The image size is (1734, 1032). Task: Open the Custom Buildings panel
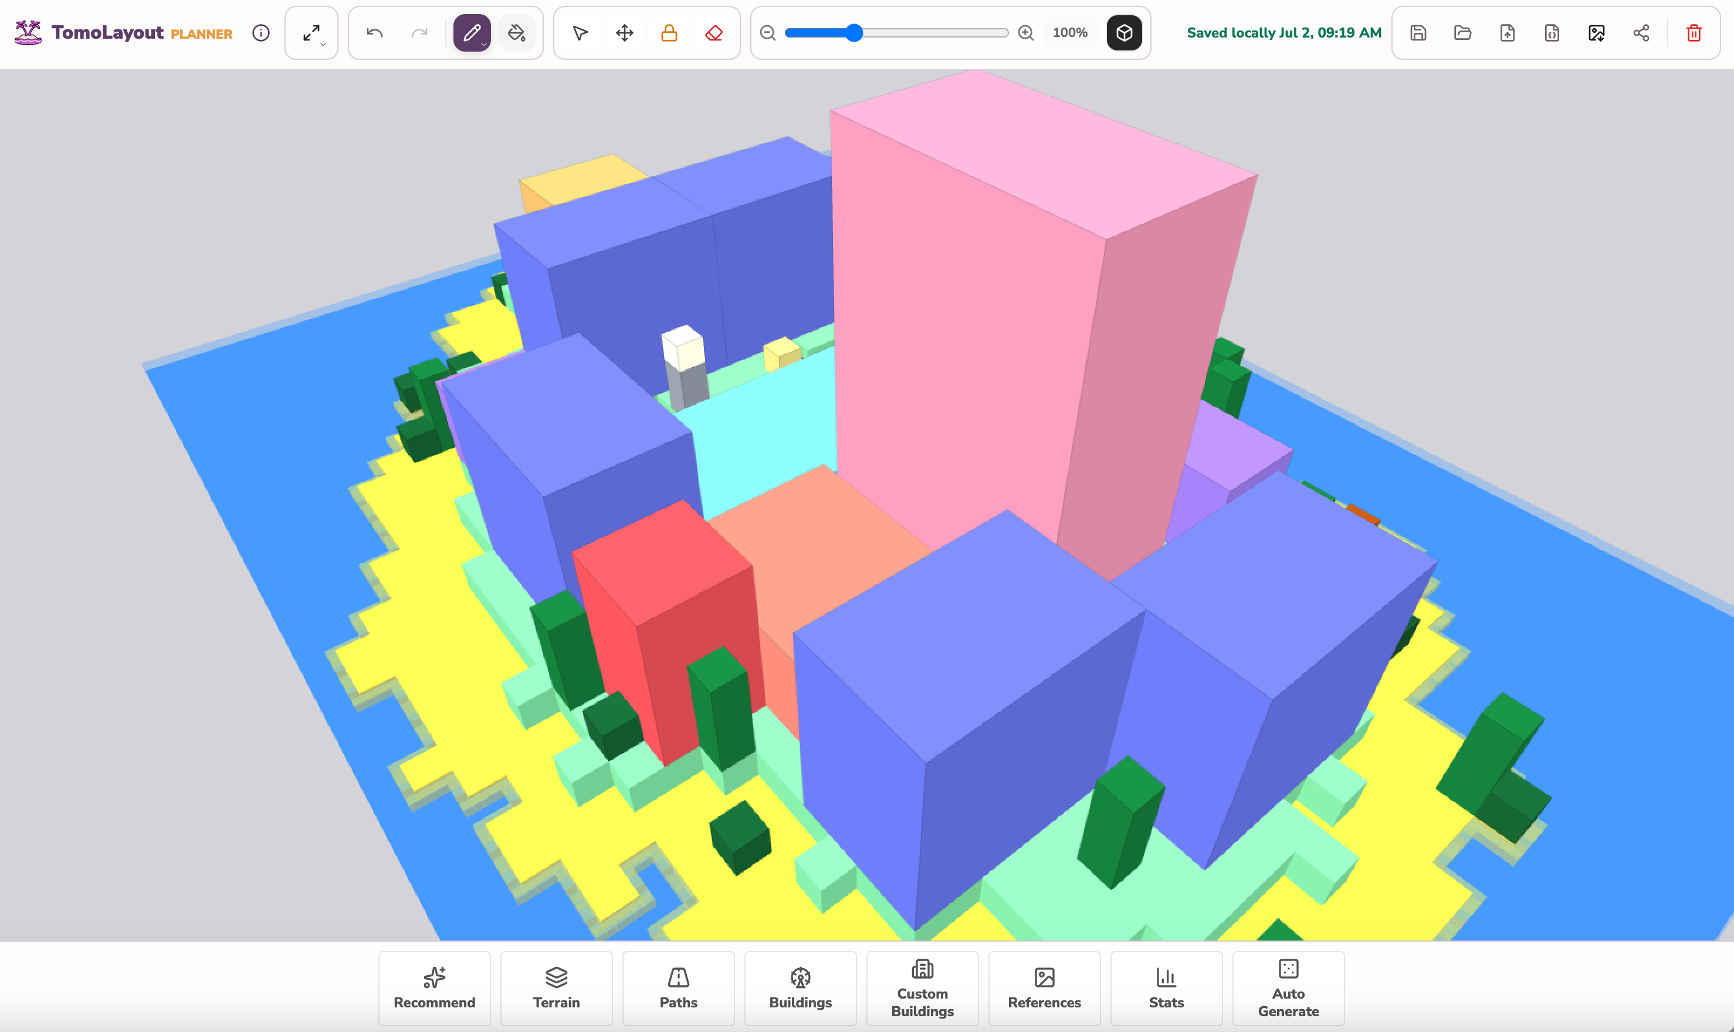tap(922, 988)
